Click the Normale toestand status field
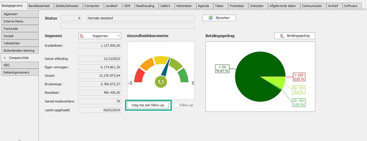The width and height of the screenshot is (367, 141). point(141,18)
